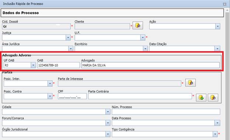Click the Parte Contrária text field

click(140, 96)
